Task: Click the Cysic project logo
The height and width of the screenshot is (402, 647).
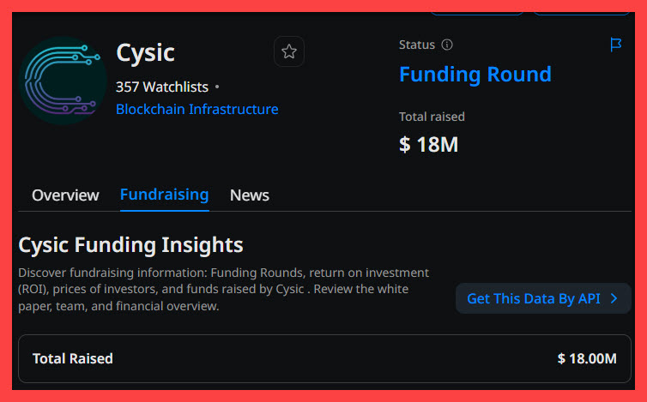Action: point(63,81)
